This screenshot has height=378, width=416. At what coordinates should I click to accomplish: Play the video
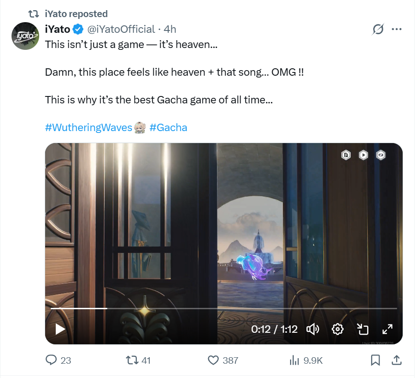coord(60,329)
